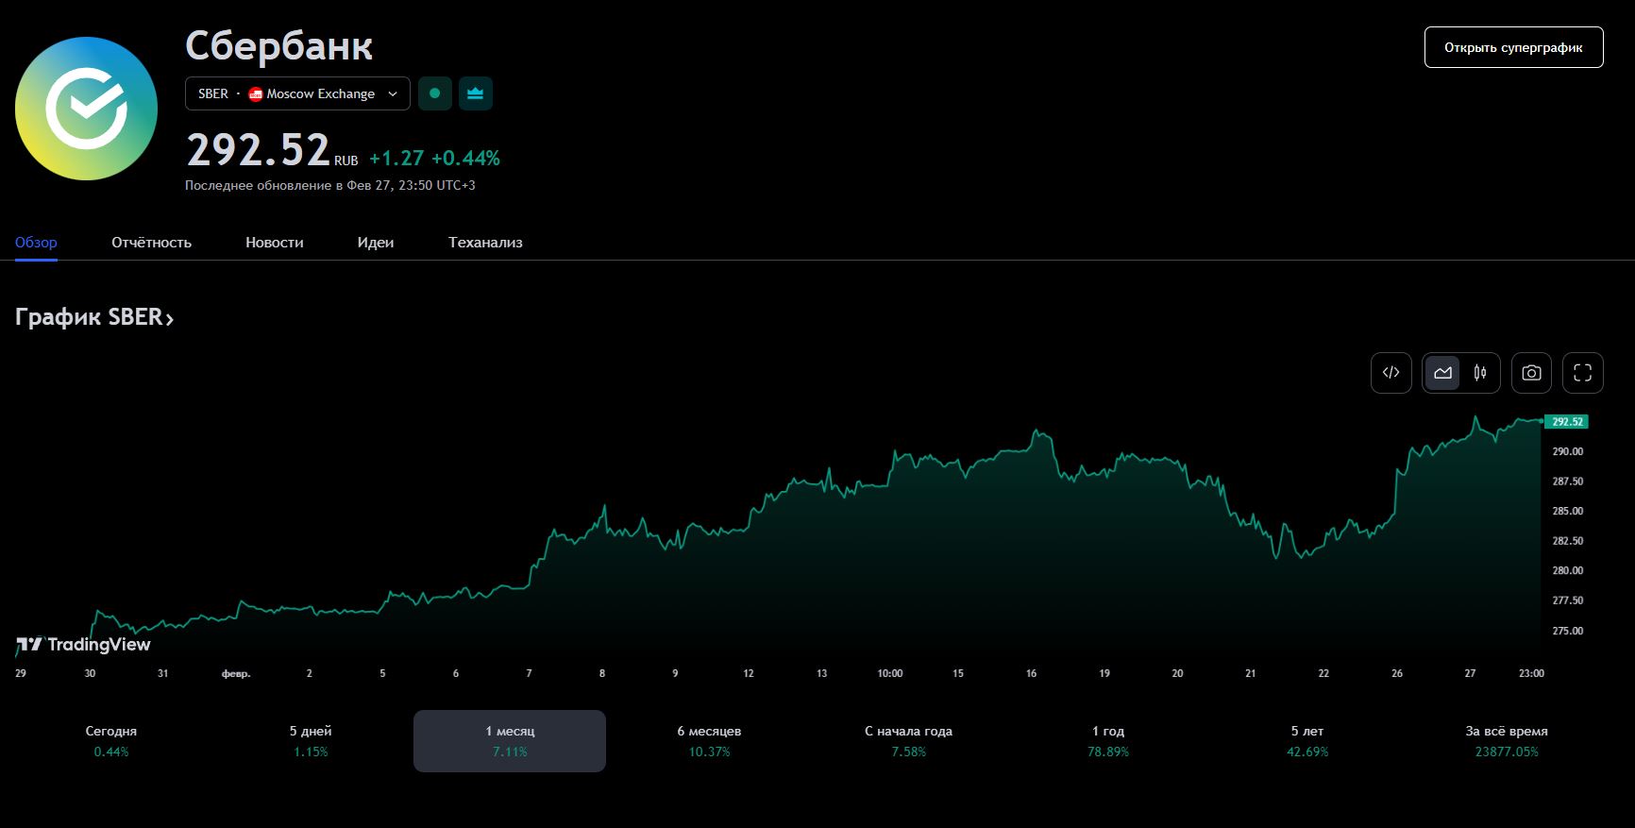Image resolution: width=1635 pixels, height=828 pixels.
Task: Open the Новости tab
Action: coord(275,242)
